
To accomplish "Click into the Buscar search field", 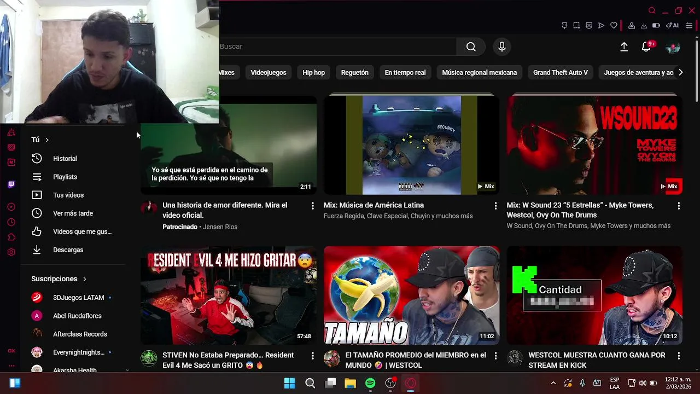I will (x=337, y=47).
